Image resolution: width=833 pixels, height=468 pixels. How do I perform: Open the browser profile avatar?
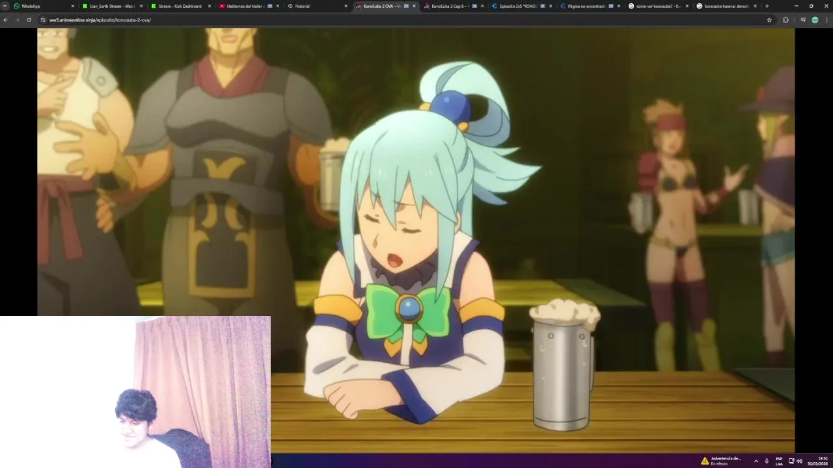[815, 20]
